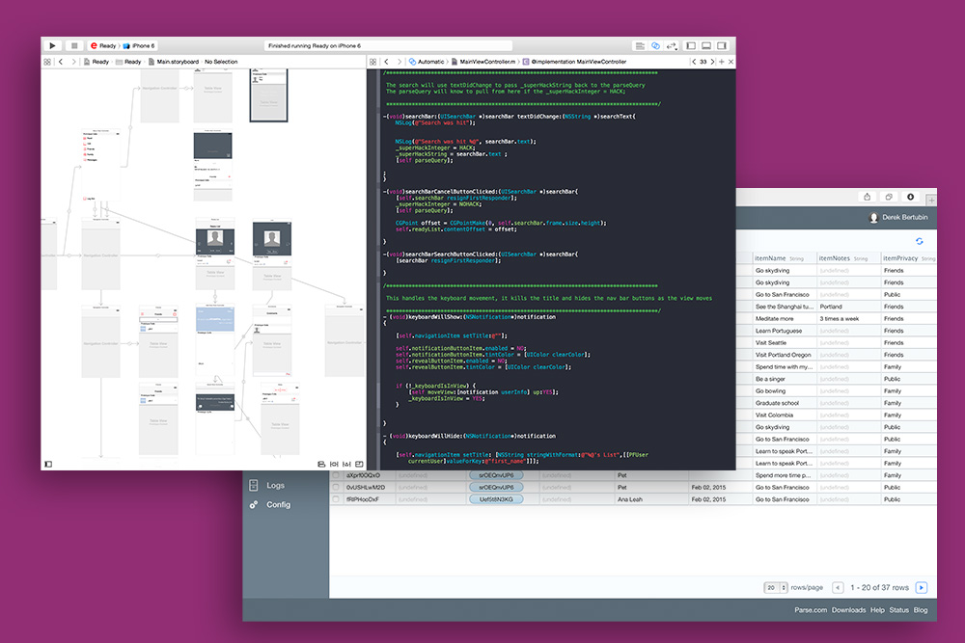Open the rows per page dropdown
Image resolution: width=965 pixels, height=643 pixels.
point(774,587)
